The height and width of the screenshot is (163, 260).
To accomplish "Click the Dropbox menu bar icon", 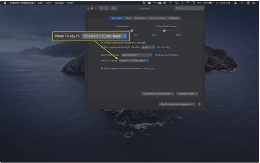I will tap(144, 3).
